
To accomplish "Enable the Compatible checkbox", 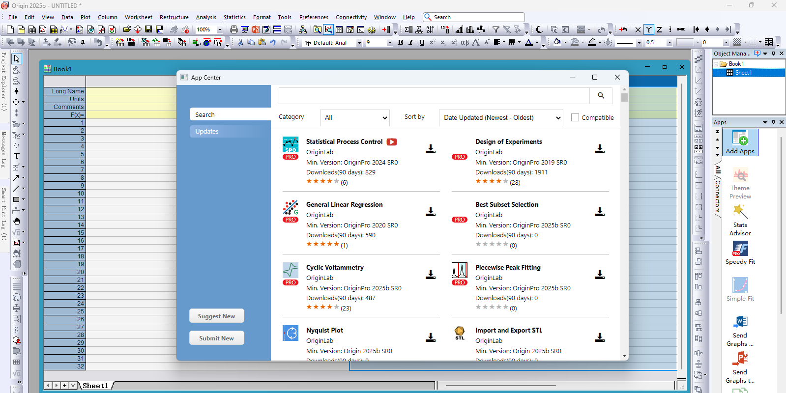I will click(575, 117).
